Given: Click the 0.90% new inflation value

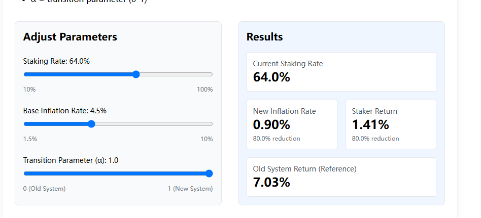Looking at the screenshot, I should [x=271, y=124].
